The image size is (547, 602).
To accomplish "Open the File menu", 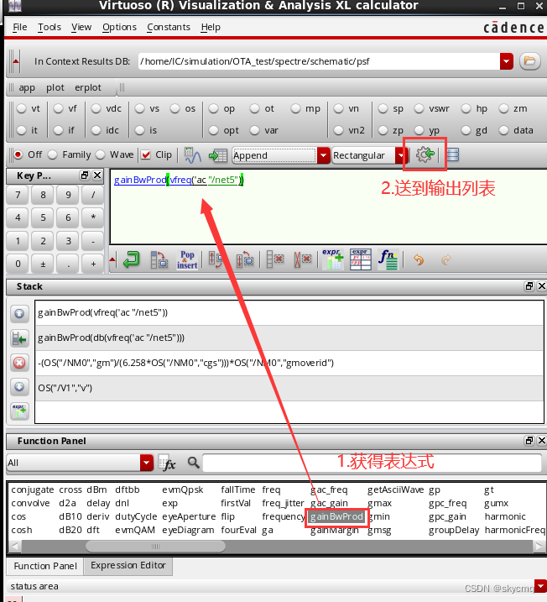I will coord(20,27).
